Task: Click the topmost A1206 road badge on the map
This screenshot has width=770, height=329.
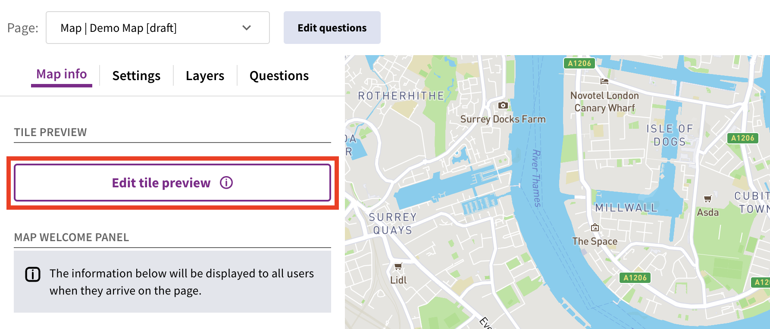Action: [579, 63]
